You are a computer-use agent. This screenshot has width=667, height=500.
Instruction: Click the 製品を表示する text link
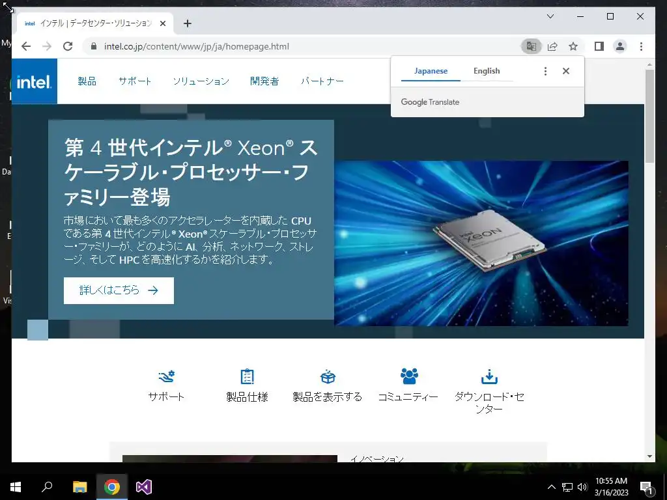coord(328,396)
